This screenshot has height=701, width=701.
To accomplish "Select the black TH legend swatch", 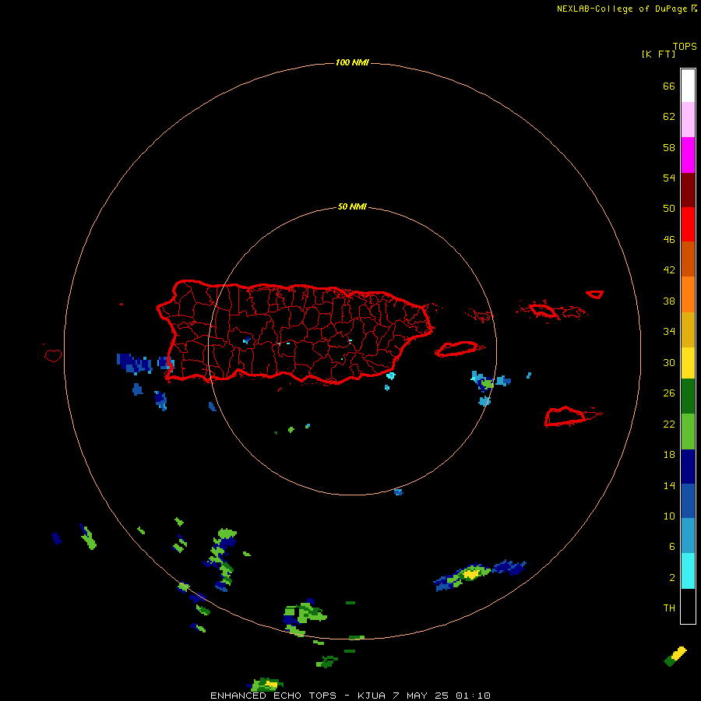I will [688, 606].
